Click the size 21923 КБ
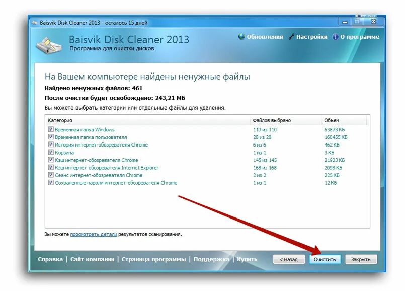The image size is (405, 291). [x=335, y=160]
